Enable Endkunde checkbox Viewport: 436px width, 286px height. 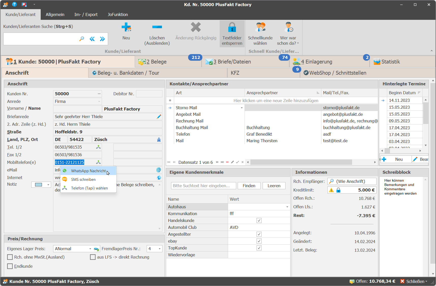[x=10, y=266]
